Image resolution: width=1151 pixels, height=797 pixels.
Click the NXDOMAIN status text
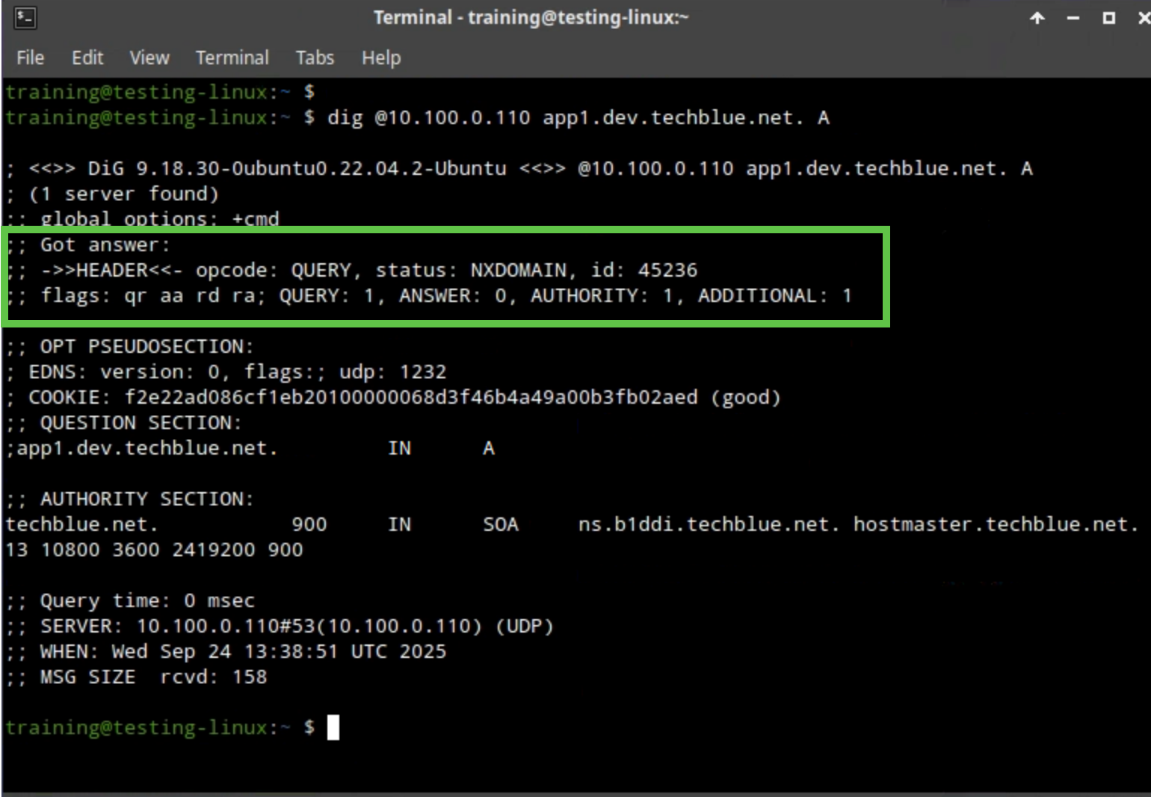pos(518,270)
